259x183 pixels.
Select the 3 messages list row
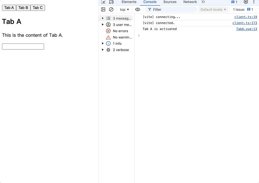[x=116, y=18]
